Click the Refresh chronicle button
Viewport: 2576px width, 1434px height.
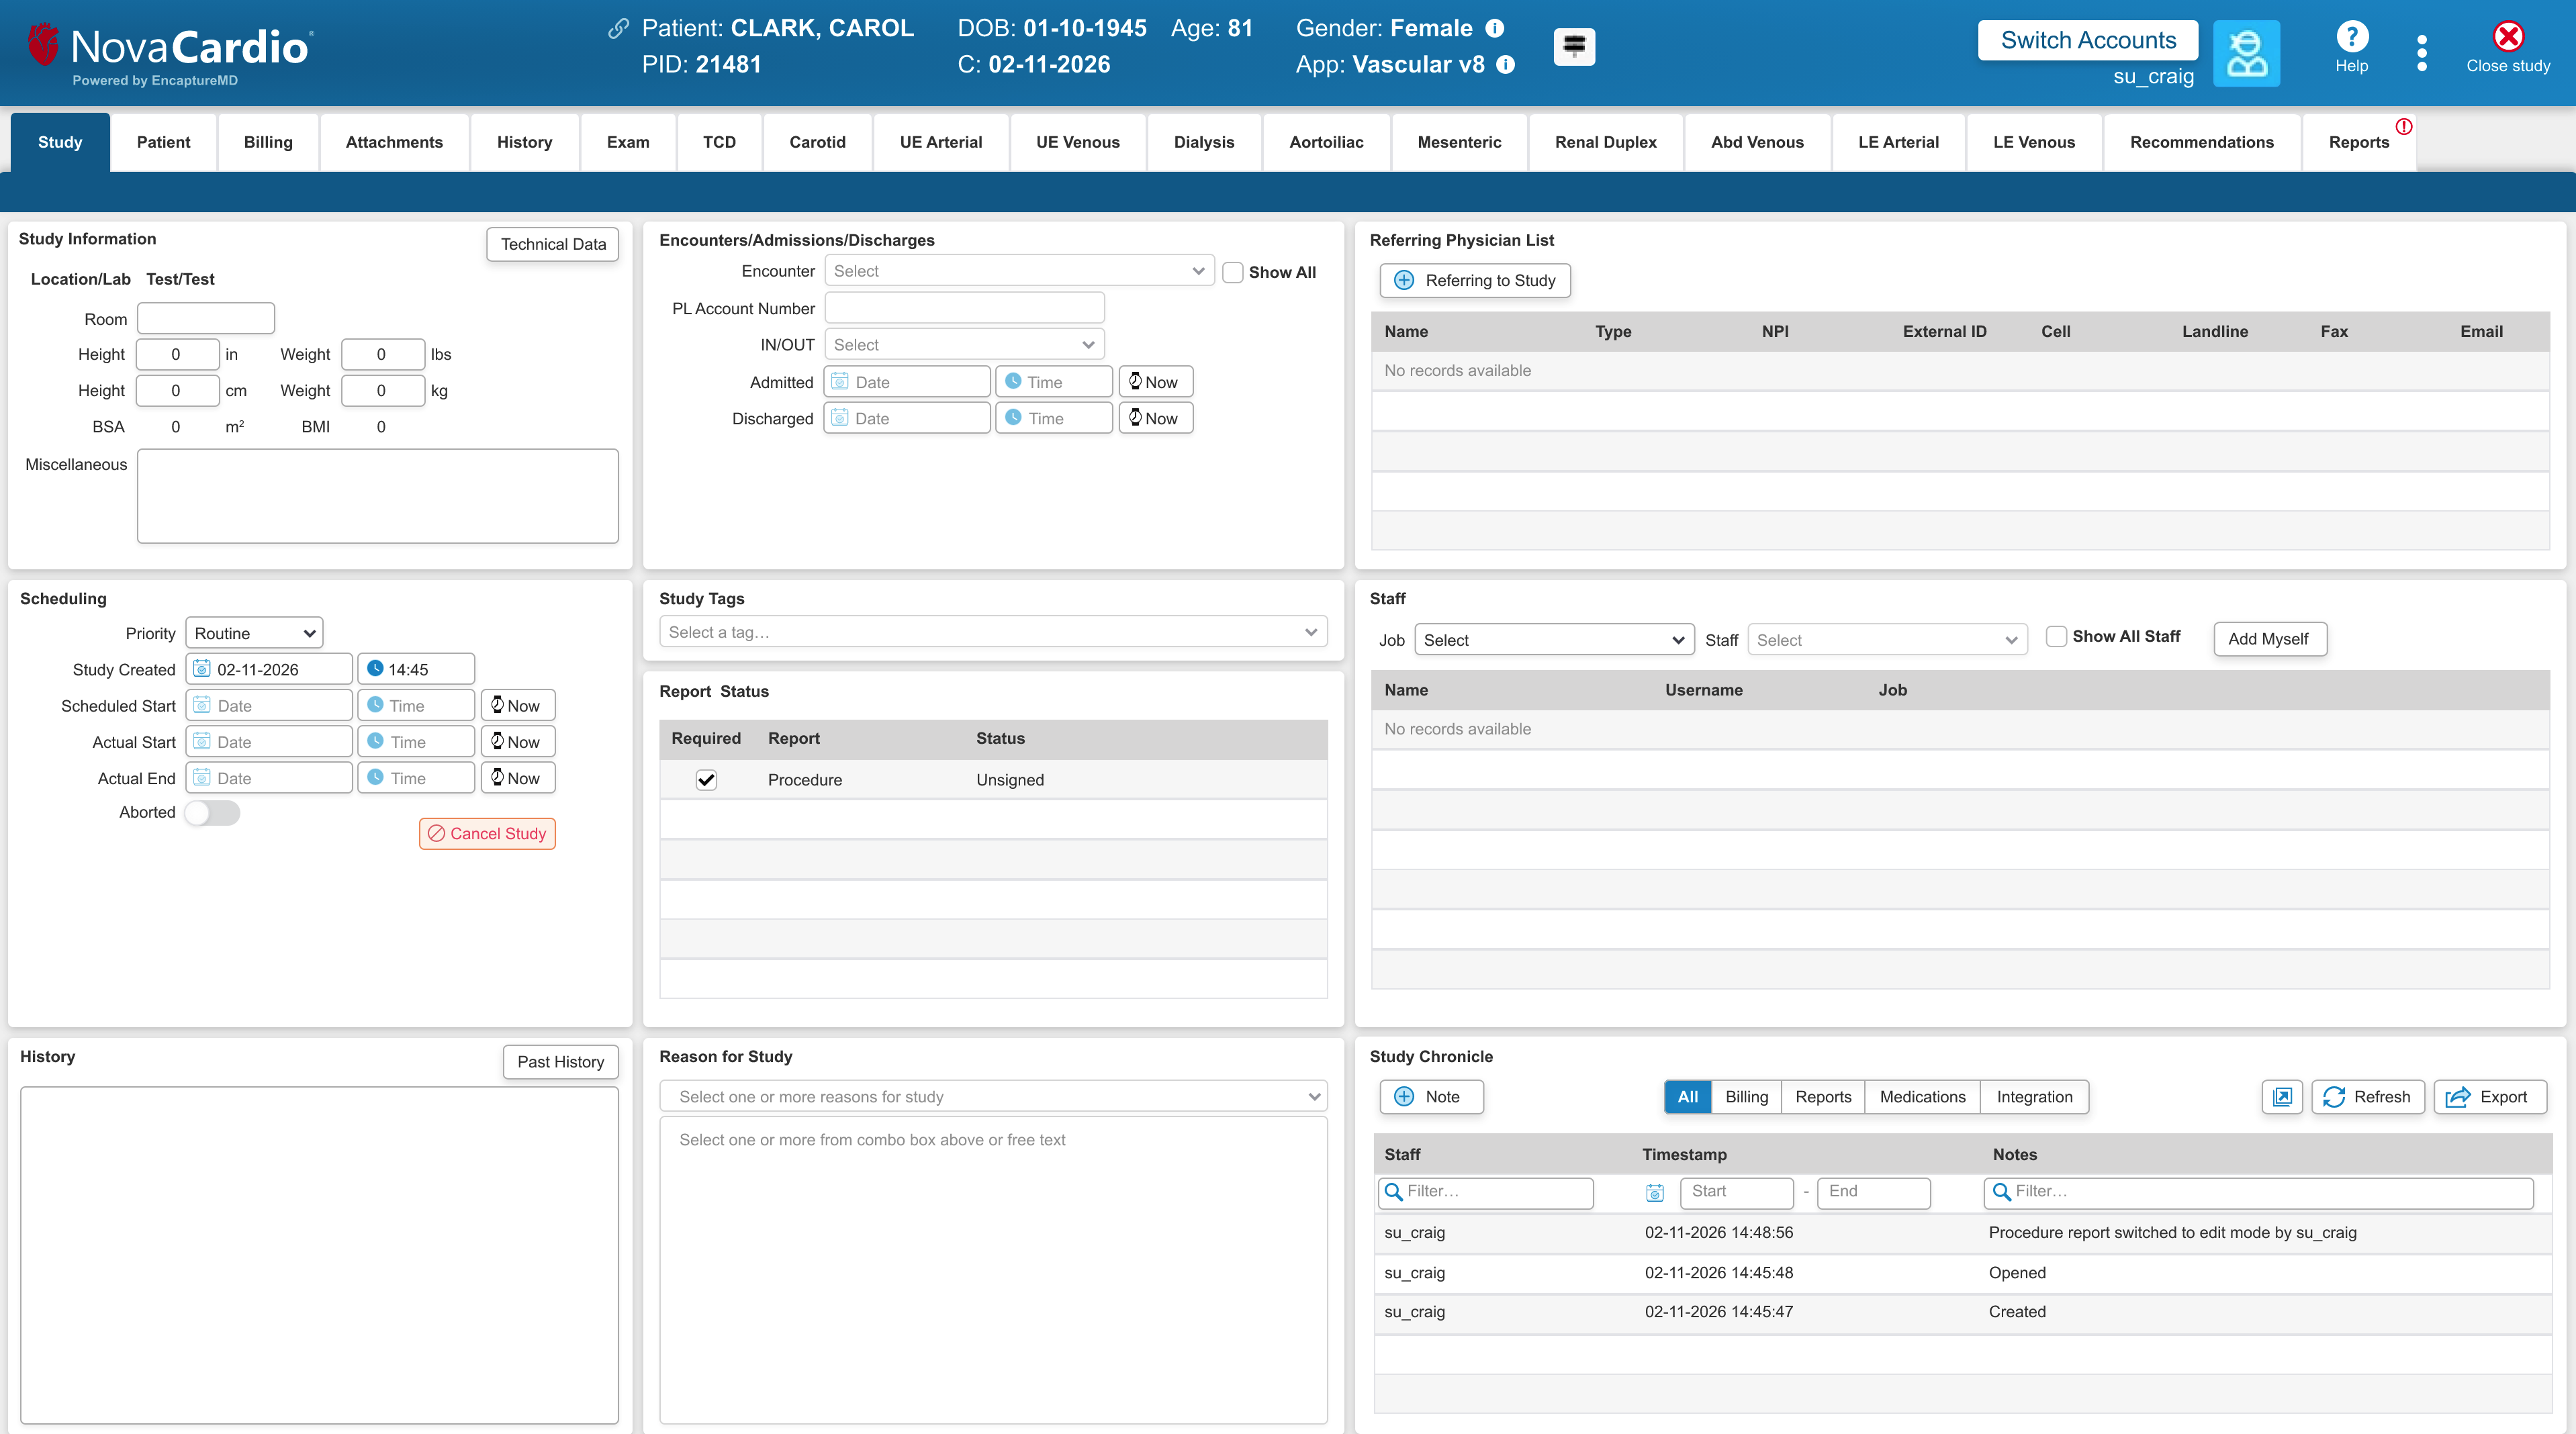click(2367, 1097)
